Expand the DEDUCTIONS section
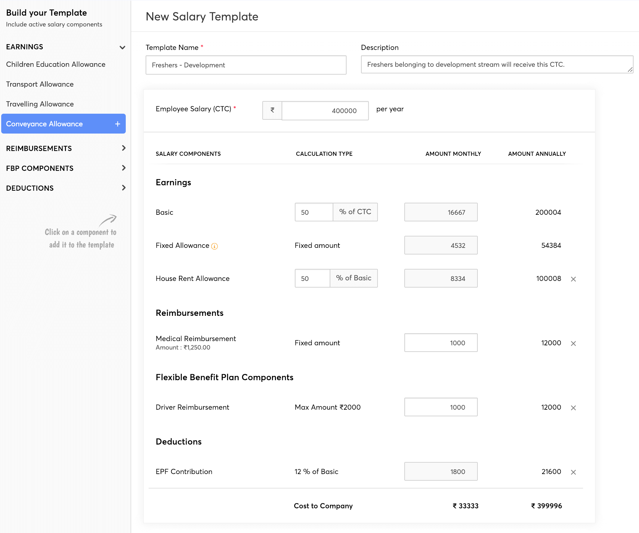 [x=124, y=188]
